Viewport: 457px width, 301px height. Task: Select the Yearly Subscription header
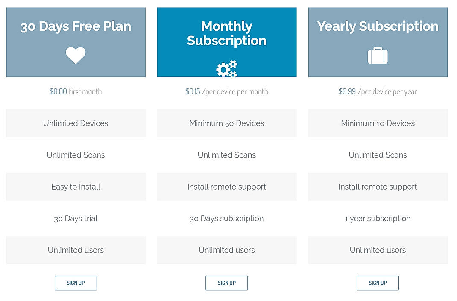point(378,26)
